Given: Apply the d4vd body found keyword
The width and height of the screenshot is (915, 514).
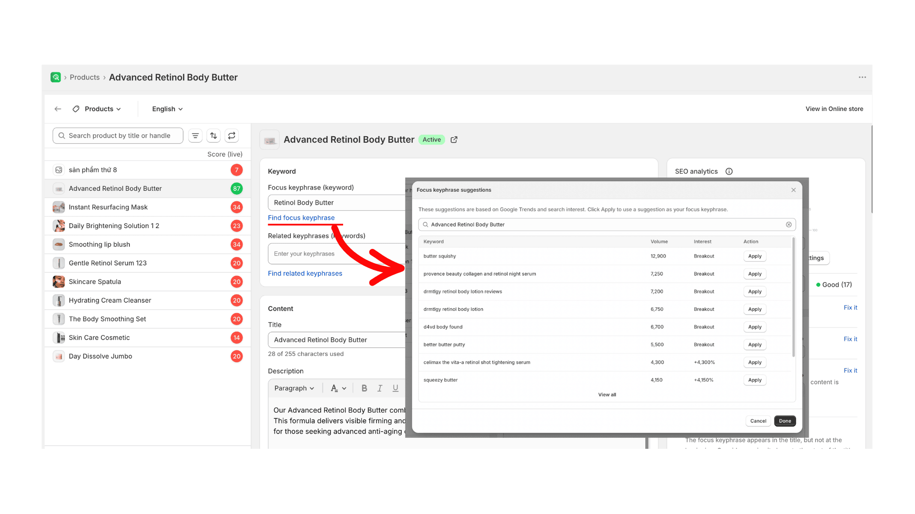Looking at the screenshot, I should click(x=755, y=327).
